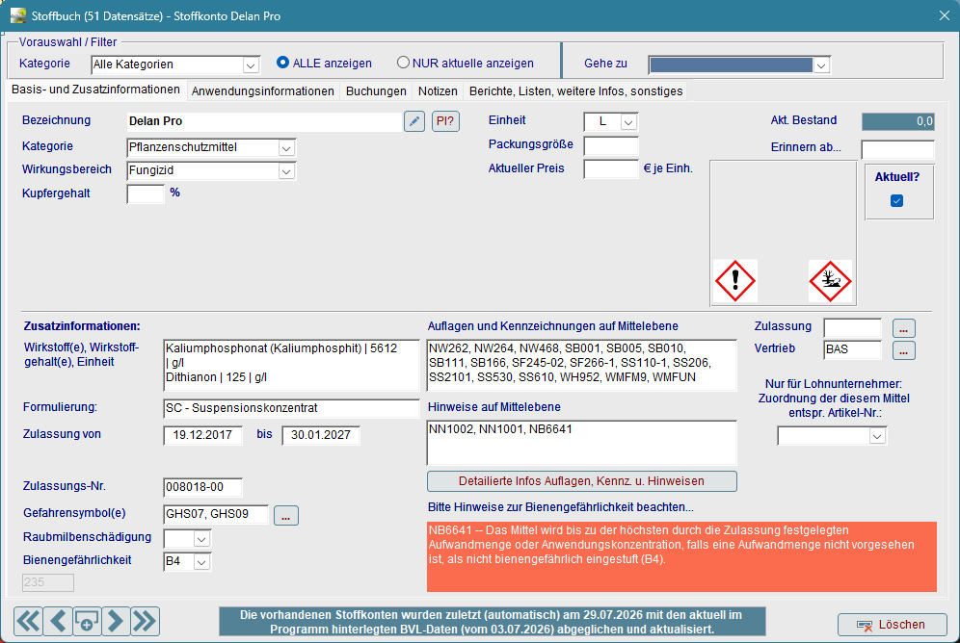
Task: Click the exclamation mark GHS07 hazard symbol
Action: coord(735,281)
